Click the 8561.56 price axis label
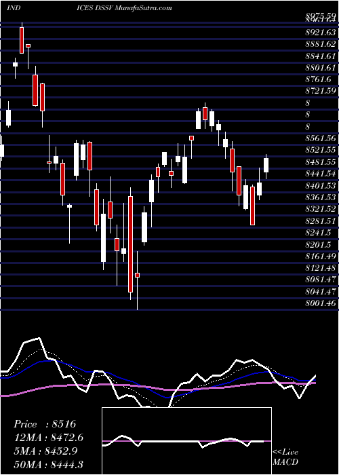The height and width of the screenshot is (475, 339). point(321,138)
